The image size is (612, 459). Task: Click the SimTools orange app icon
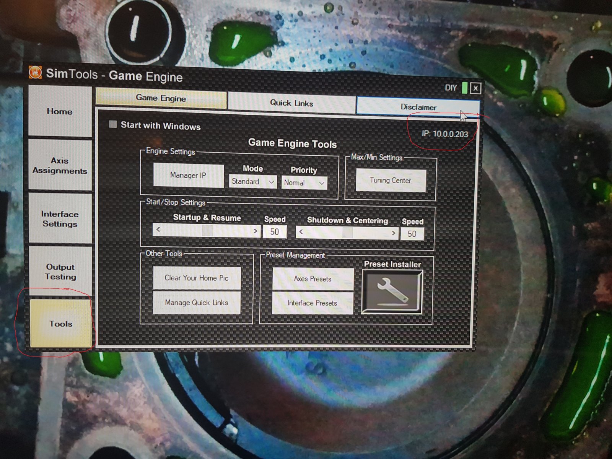pyautogui.click(x=35, y=72)
